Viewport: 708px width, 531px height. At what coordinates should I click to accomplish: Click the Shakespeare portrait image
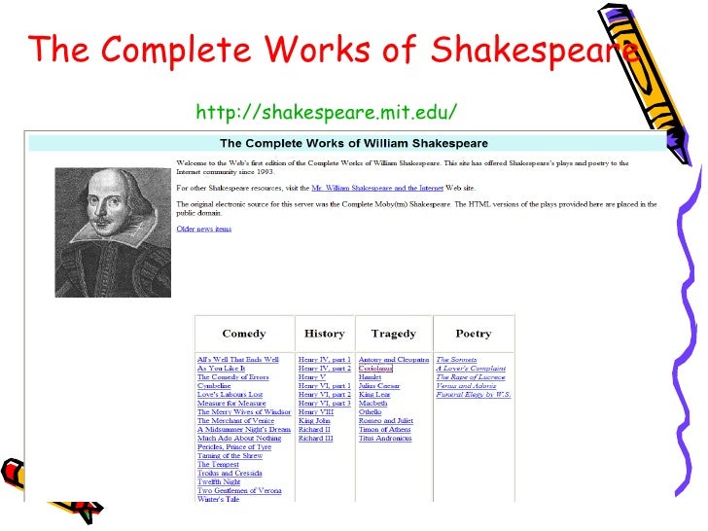(x=113, y=232)
